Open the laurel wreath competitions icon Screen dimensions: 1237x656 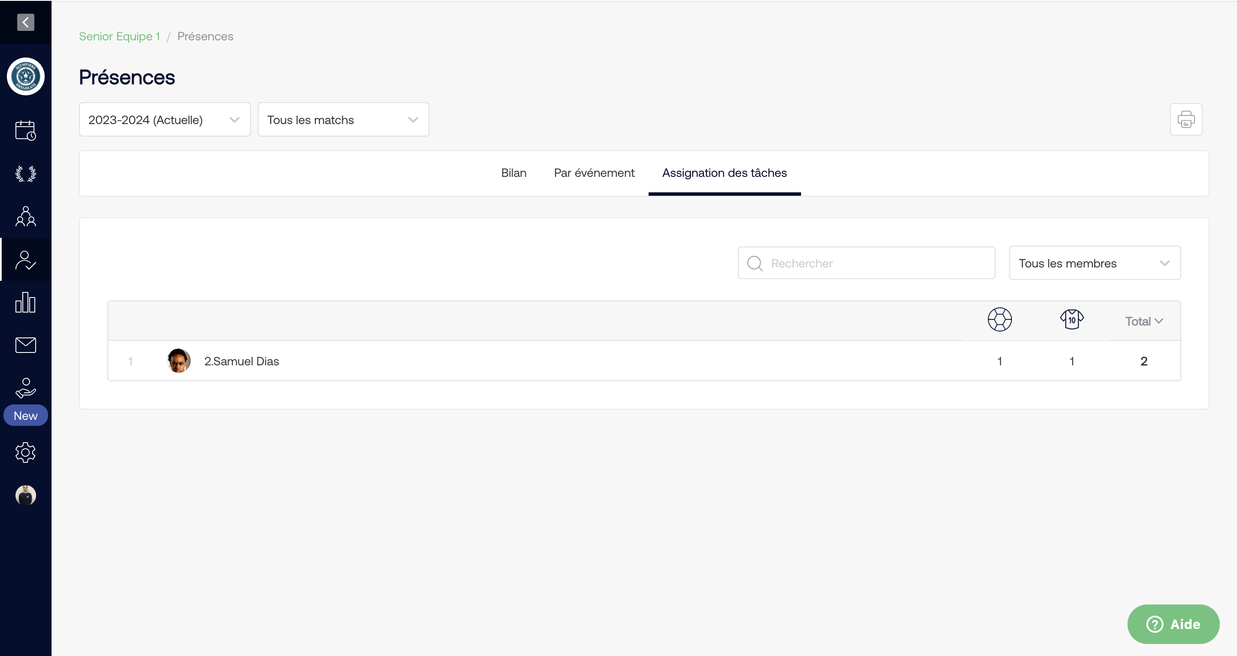point(25,173)
